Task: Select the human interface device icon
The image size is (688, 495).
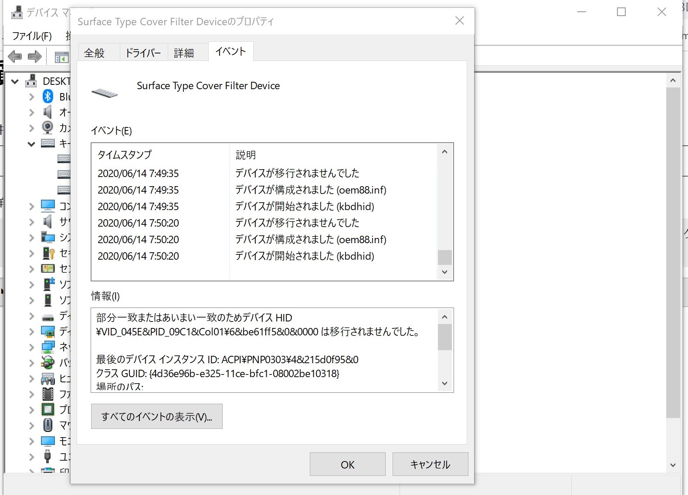Action: coord(48,378)
